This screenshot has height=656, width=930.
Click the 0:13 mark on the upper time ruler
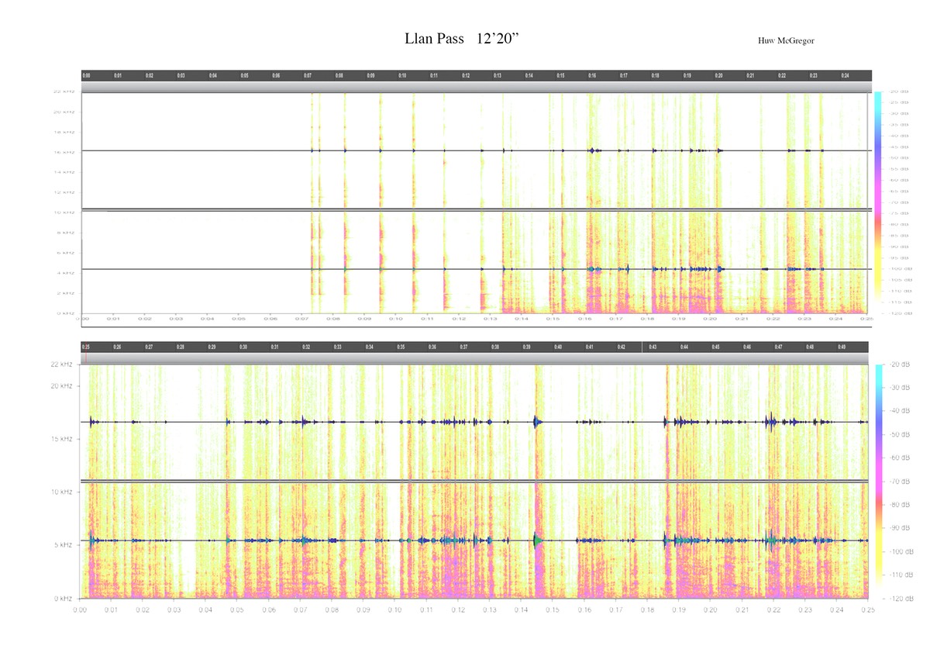497,76
